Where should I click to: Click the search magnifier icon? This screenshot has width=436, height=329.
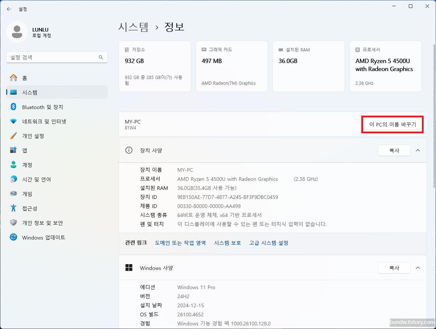coord(101,57)
